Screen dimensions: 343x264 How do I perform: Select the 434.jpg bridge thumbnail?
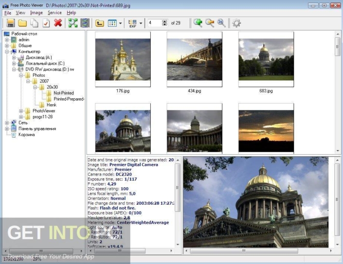pos(195,59)
